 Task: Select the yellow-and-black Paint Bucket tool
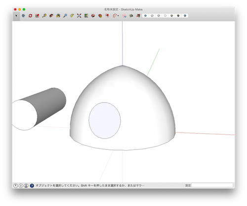point(58,16)
